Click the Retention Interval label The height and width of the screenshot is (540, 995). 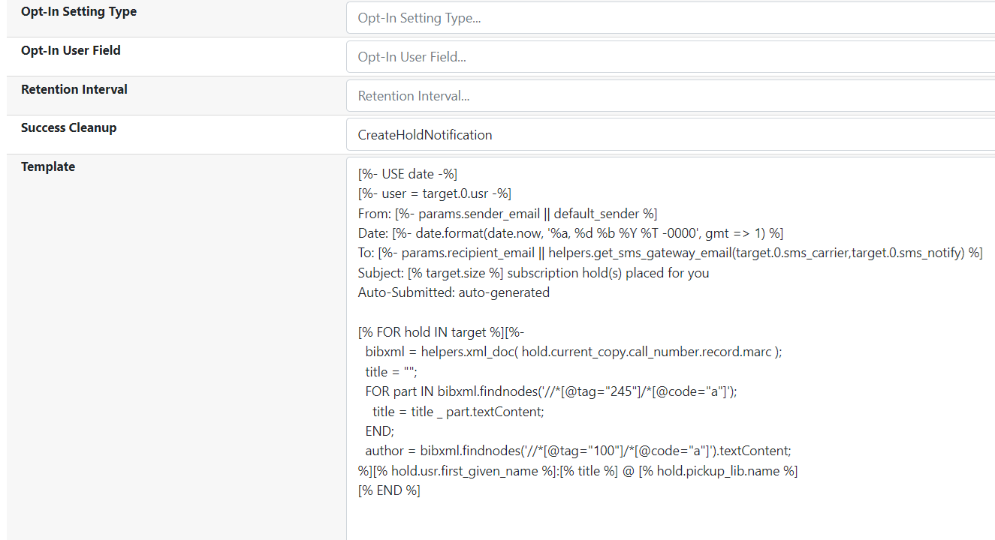pos(74,89)
